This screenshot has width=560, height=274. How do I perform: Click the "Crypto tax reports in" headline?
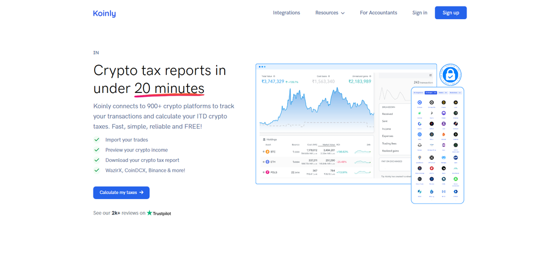pyautogui.click(x=160, y=71)
